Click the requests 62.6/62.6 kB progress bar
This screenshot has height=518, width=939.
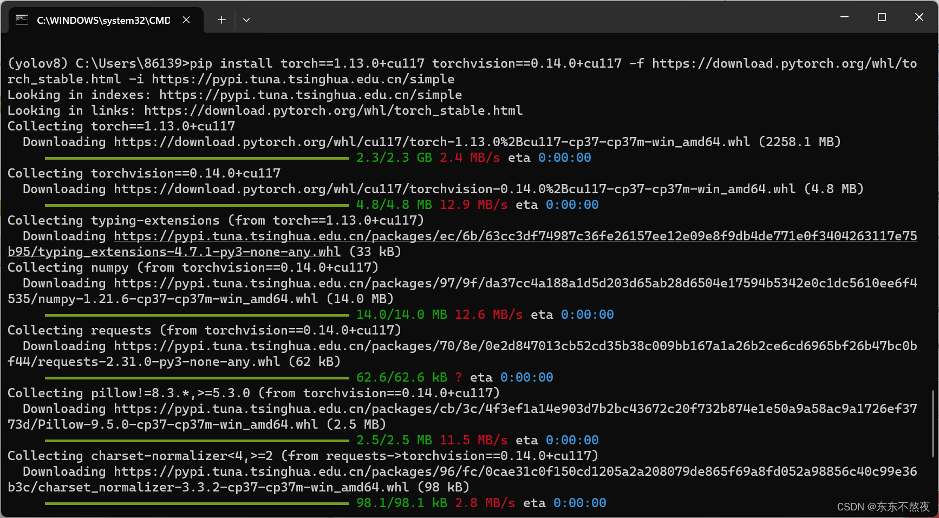(197, 378)
